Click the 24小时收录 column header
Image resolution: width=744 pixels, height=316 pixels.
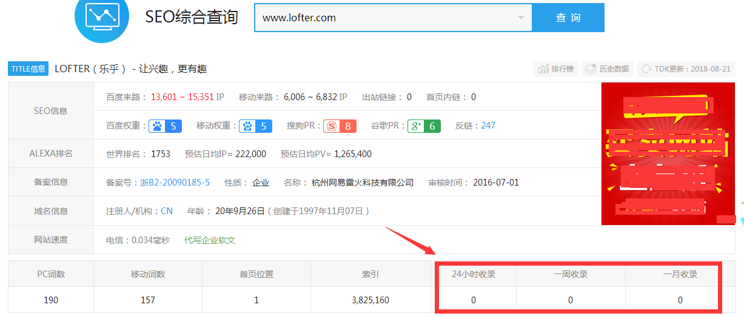click(x=474, y=274)
